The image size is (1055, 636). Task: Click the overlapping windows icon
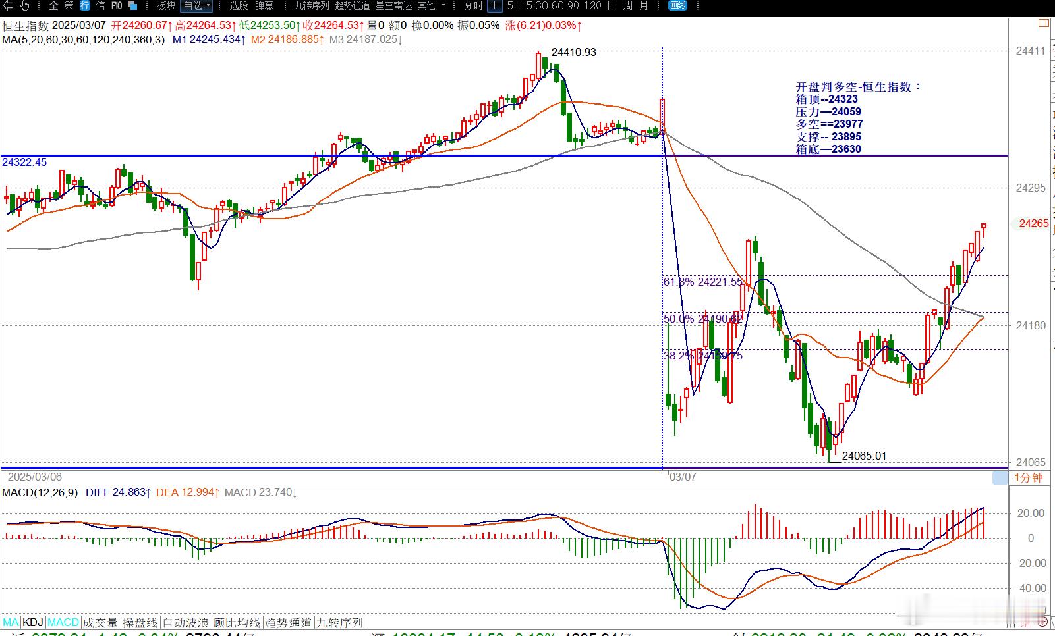pyautogui.click(x=132, y=6)
